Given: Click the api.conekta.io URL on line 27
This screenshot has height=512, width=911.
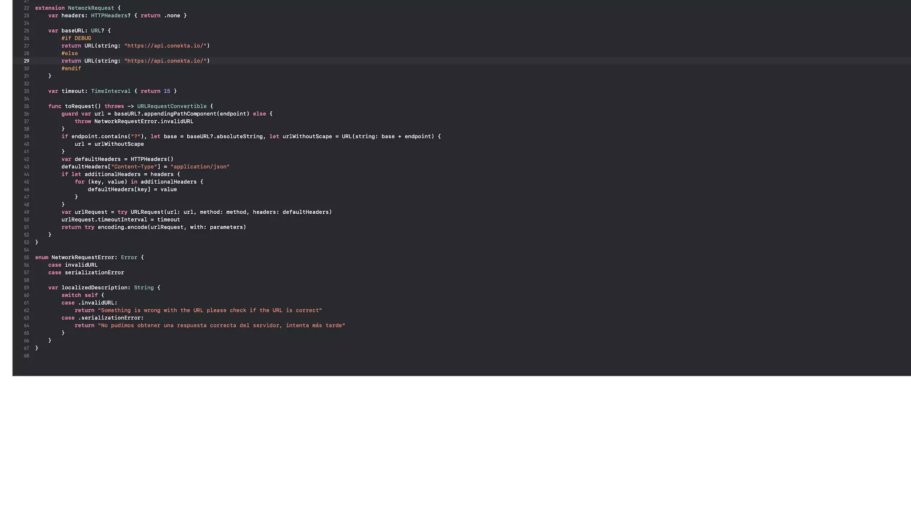Looking at the screenshot, I should [165, 46].
